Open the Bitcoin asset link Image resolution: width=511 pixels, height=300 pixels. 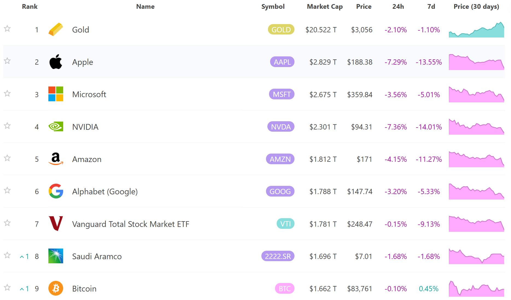tap(84, 289)
